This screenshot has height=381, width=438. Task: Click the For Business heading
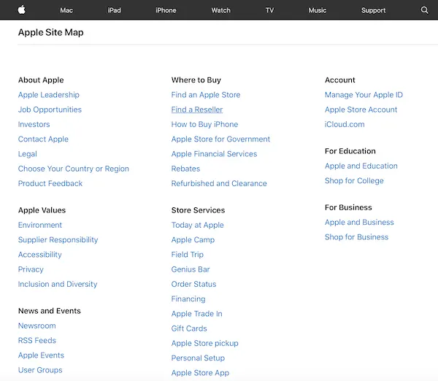point(348,207)
